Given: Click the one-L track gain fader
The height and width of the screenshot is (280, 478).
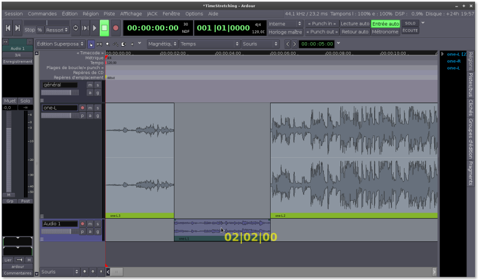Looking at the screenshot, I should (x=59, y=115).
